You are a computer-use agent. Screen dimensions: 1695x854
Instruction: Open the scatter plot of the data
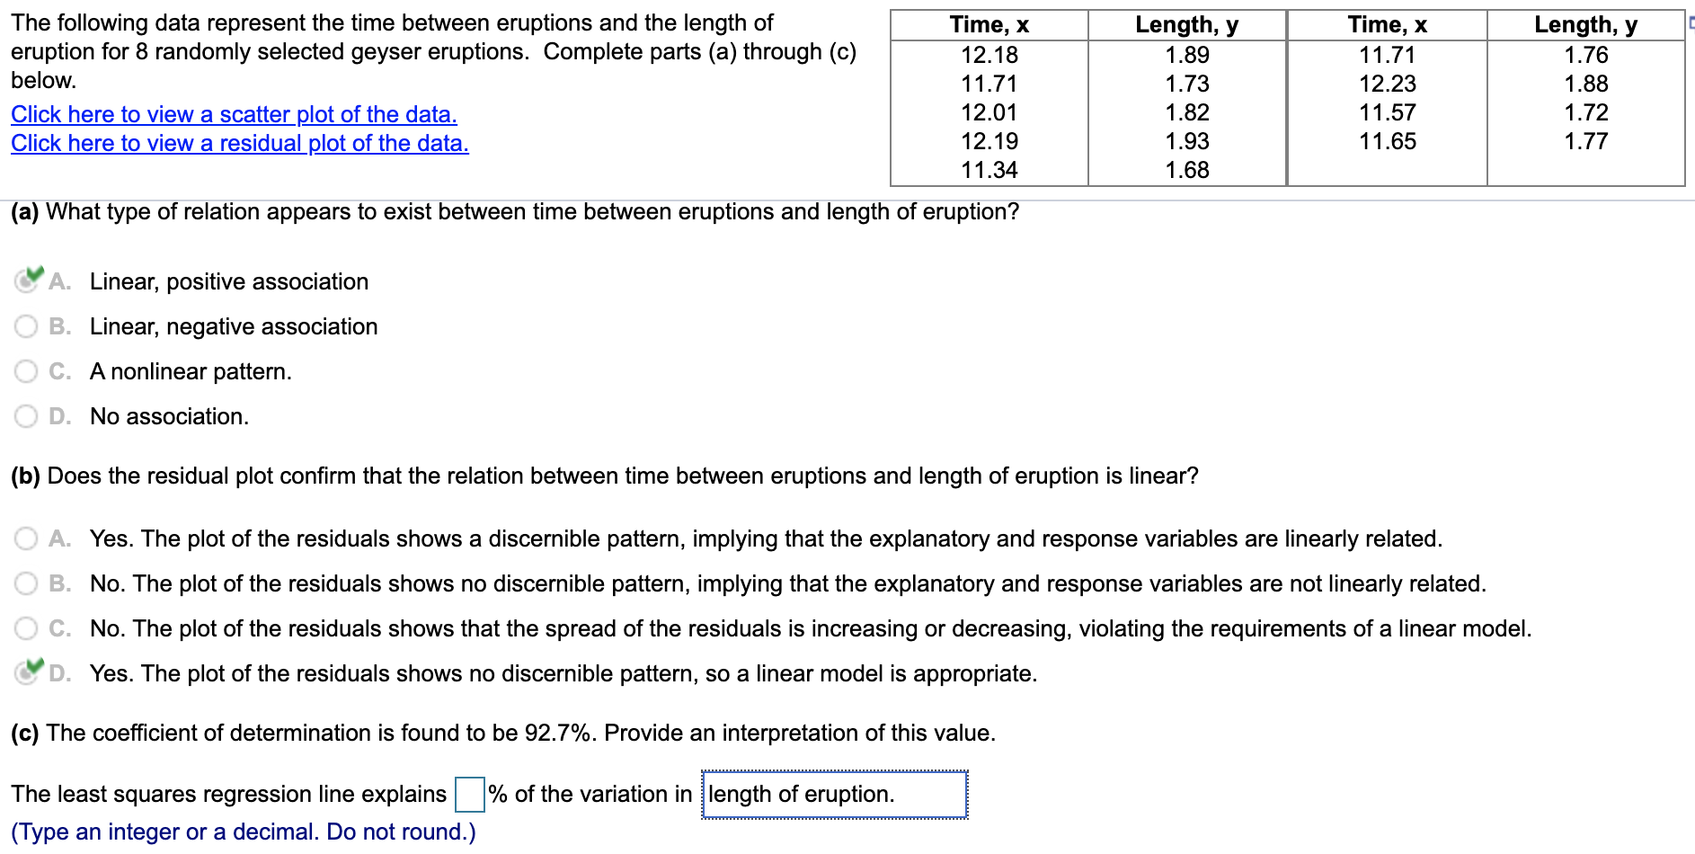pyautogui.click(x=232, y=114)
